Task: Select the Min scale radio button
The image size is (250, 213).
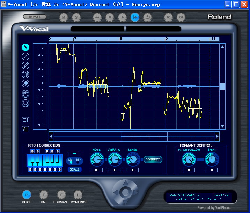Action: tap(78, 163)
